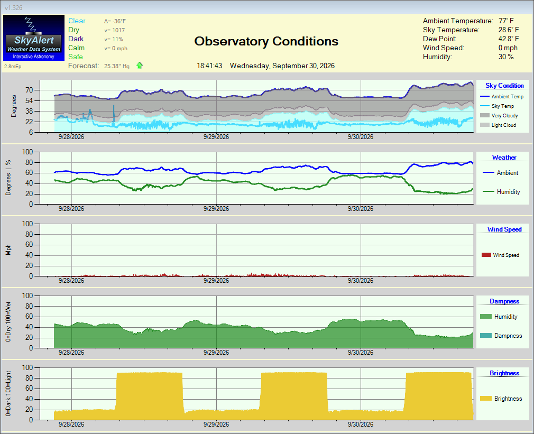Click the Forecast label

(84, 66)
